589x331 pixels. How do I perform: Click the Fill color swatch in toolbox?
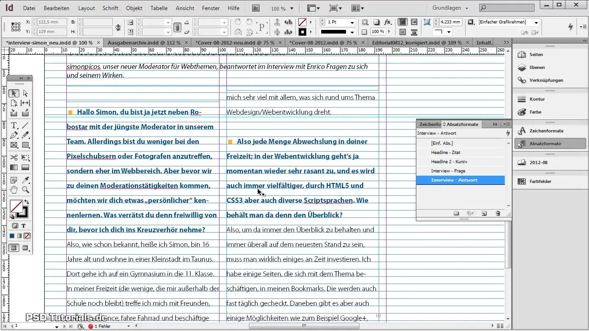16,205
